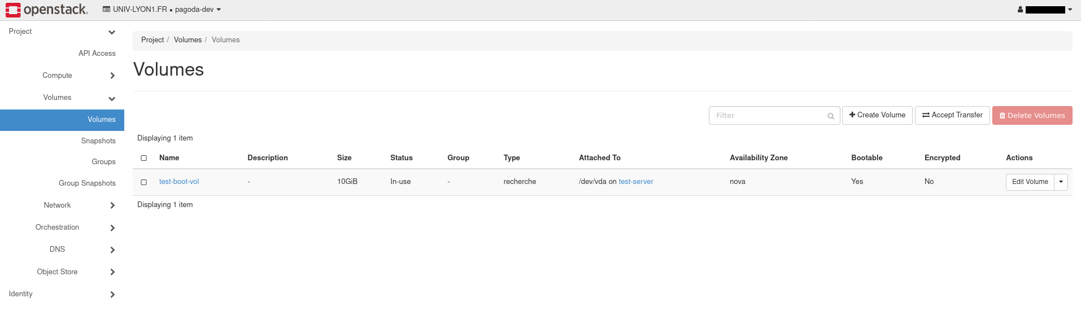Expand the Object Store section chevron
Screen dimensions: 1081x320
tap(112, 272)
